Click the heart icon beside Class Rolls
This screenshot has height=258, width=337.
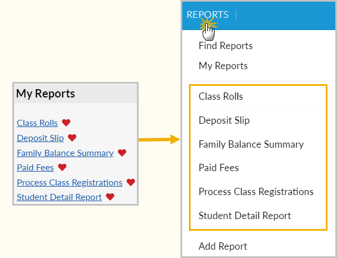(66, 123)
